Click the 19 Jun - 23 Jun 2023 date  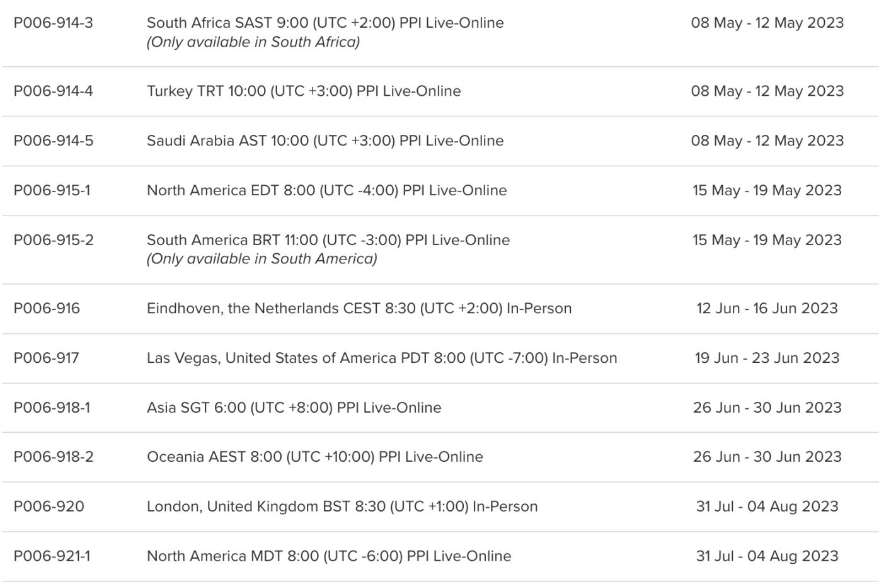767,358
